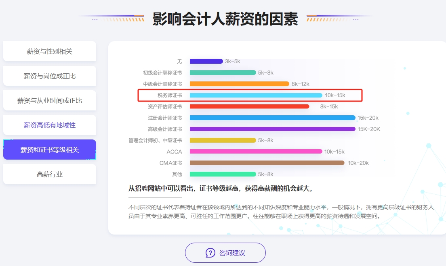446x266 pixels.
Task: Click the teal 初级会计职称证书 bar
Action: [x=223, y=73]
